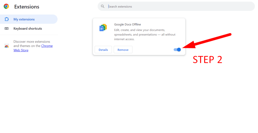Click the Chrome Web Store rainbow icon
This screenshot has width=258, height=133.
(7, 46)
